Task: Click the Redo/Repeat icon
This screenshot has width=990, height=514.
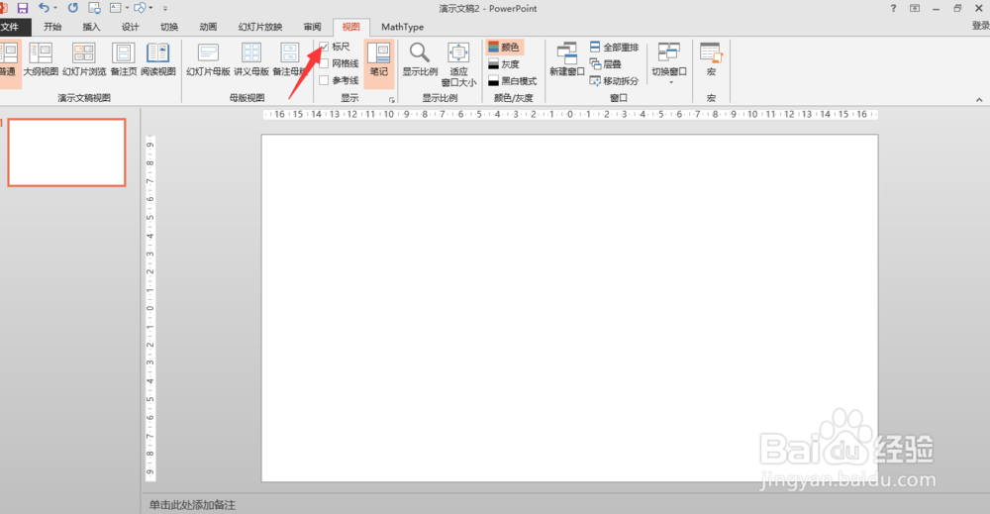Action: coord(73,8)
